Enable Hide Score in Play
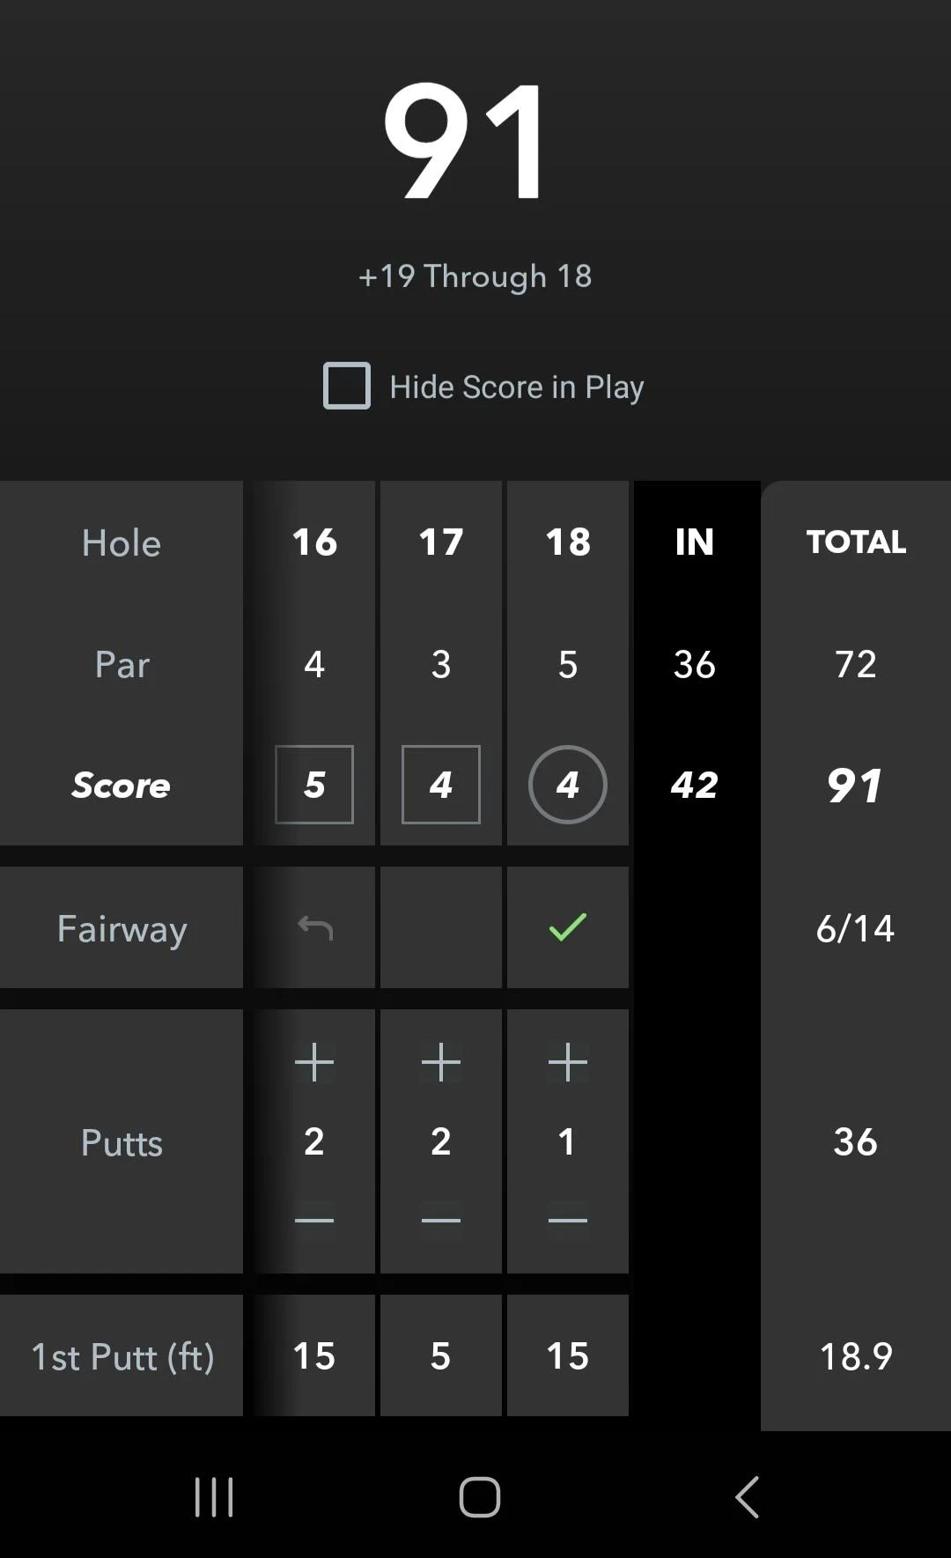951x1558 pixels. point(347,387)
